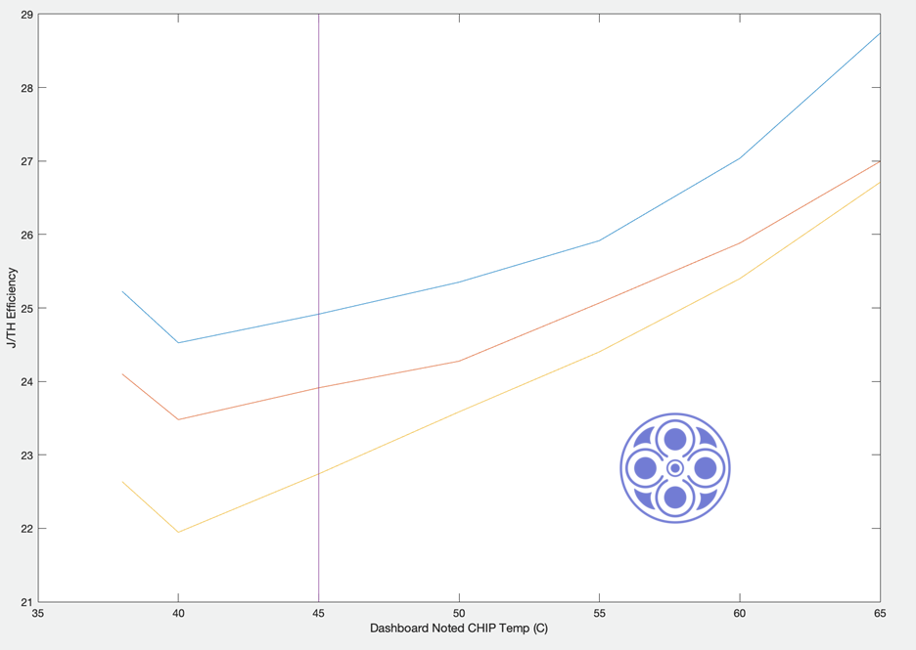916x650 pixels.
Task: Click x-axis tick label 60
Action: pyautogui.click(x=740, y=613)
